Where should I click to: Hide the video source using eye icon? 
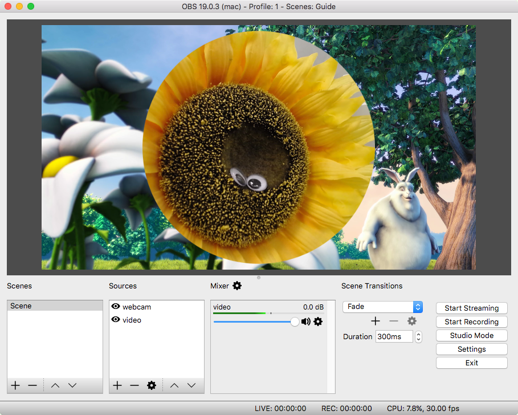click(115, 319)
